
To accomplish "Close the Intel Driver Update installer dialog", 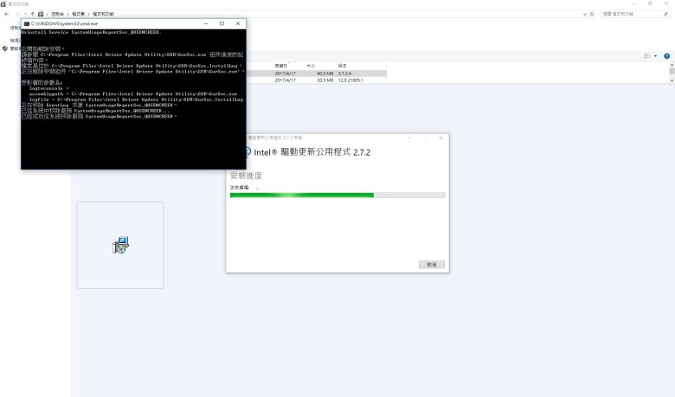I will click(x=440, y=138).
